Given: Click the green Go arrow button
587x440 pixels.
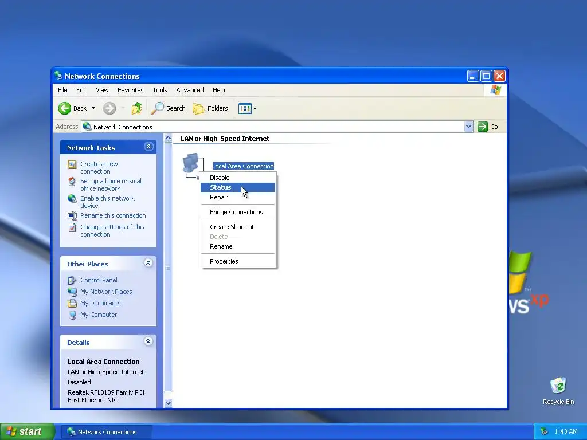Looking at the screenshot, I should pos(483,127).
